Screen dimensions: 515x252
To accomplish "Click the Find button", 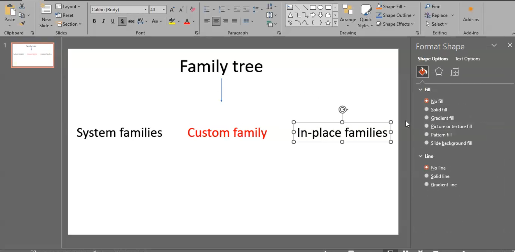I will tap(433, 6).
